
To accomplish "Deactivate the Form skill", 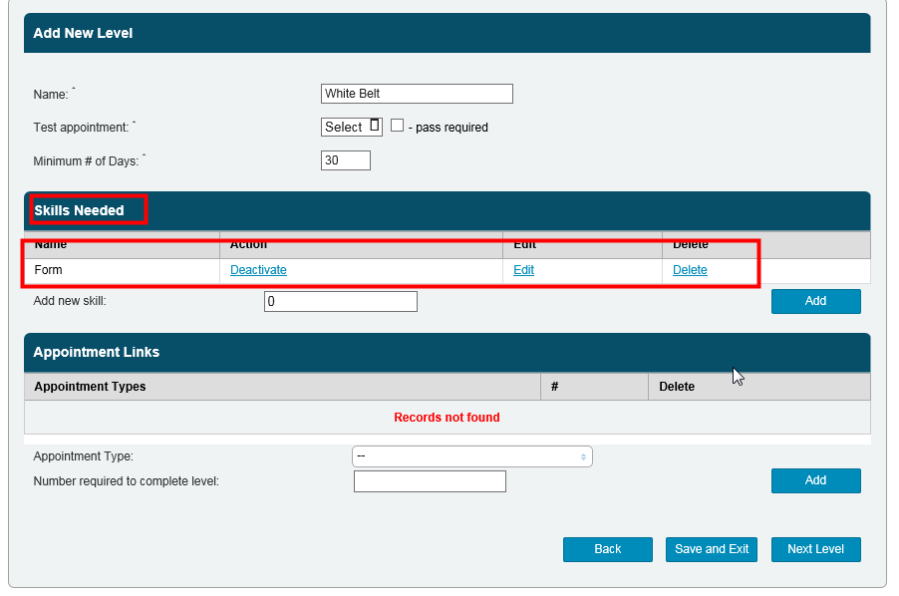I will coord(258,270).
